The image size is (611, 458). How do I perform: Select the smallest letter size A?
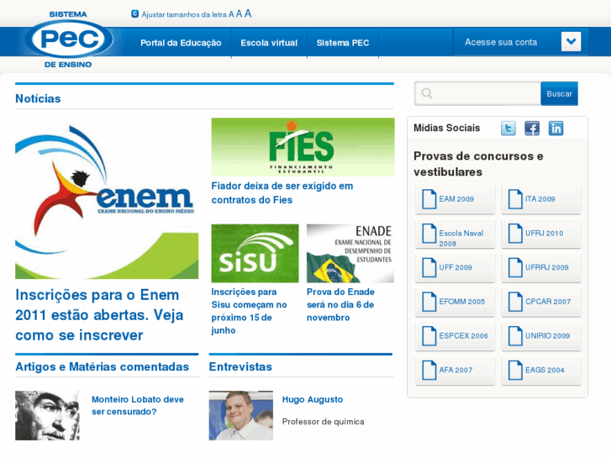pyautogui.click(x=231, y=14)
